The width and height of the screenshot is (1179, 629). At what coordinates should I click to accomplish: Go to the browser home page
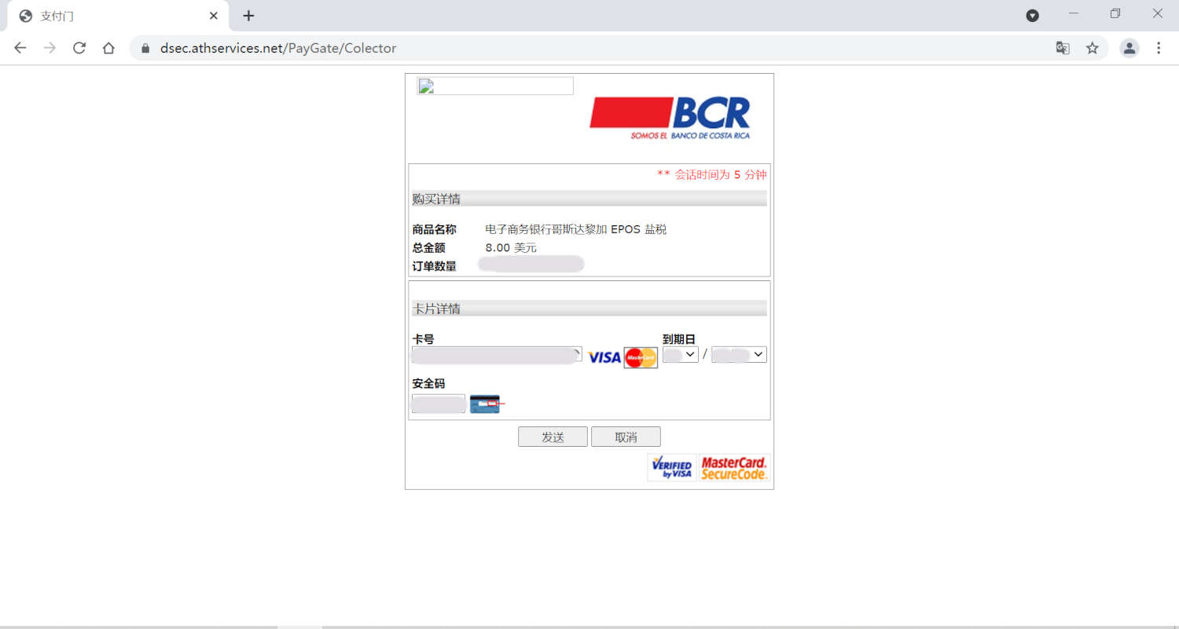[x=108, y=48]
